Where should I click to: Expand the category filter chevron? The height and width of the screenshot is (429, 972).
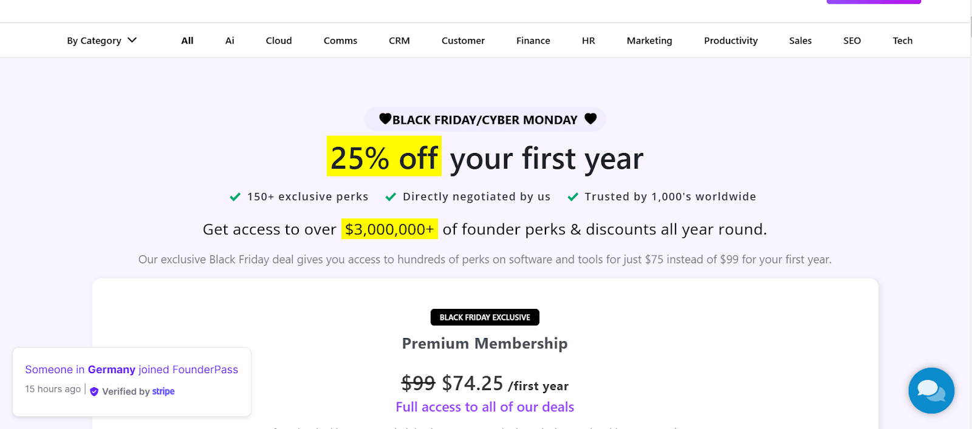131,40
